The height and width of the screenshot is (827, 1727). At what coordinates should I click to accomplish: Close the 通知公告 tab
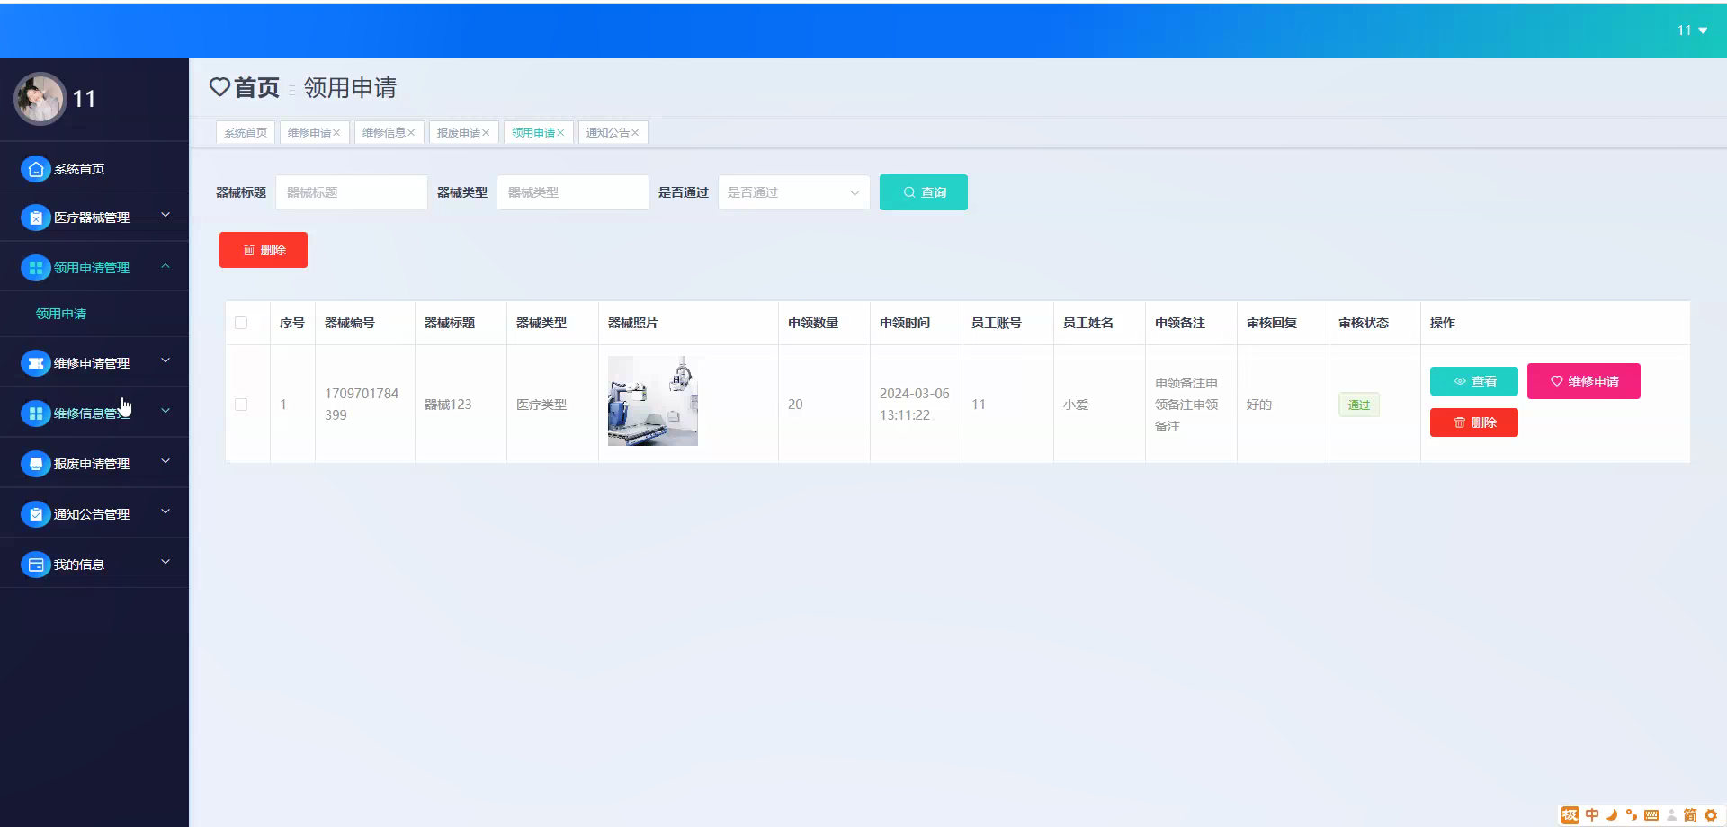(636, 132)
